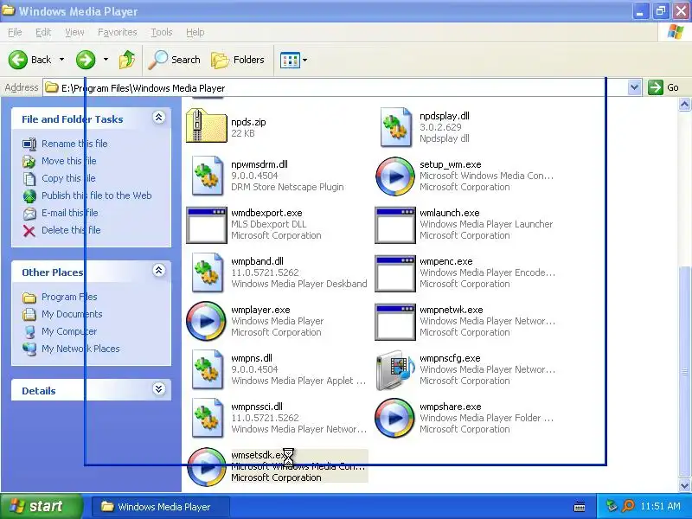
Task: Open the Views dropdown arrow
Action: (304, 60)
